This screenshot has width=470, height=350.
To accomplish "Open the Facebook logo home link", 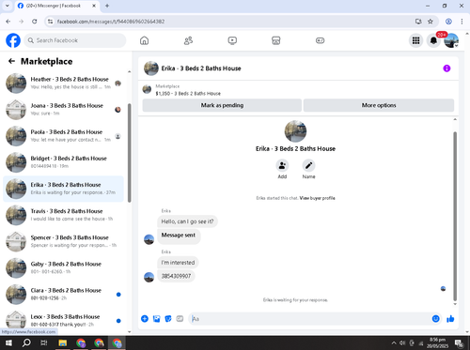I will point(13,40).
